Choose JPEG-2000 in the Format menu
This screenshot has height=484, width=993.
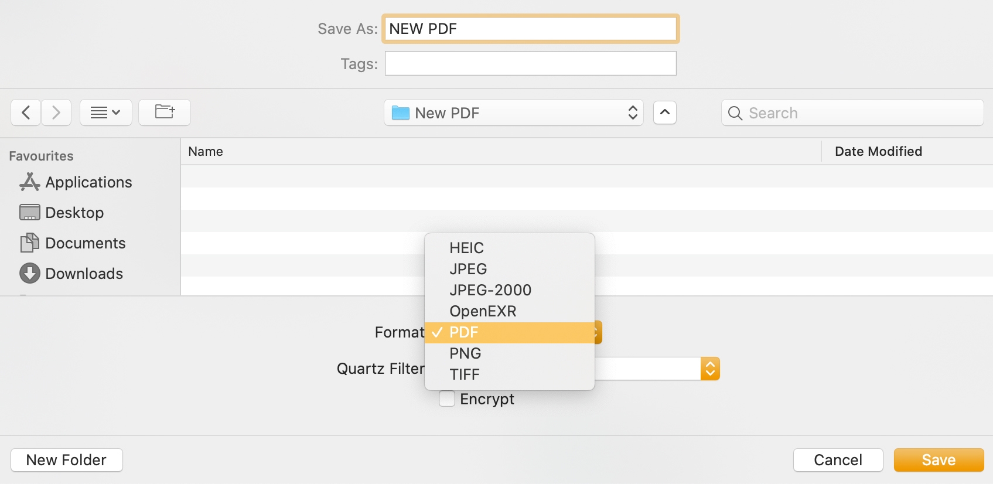pyautogui.click(x=491, y=290)
